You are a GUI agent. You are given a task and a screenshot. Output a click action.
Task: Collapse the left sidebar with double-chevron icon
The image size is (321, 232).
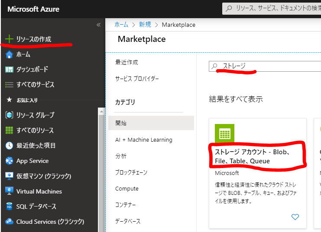(98, 25)
